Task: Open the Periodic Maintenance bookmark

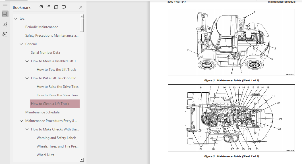Action: [42, 27]
